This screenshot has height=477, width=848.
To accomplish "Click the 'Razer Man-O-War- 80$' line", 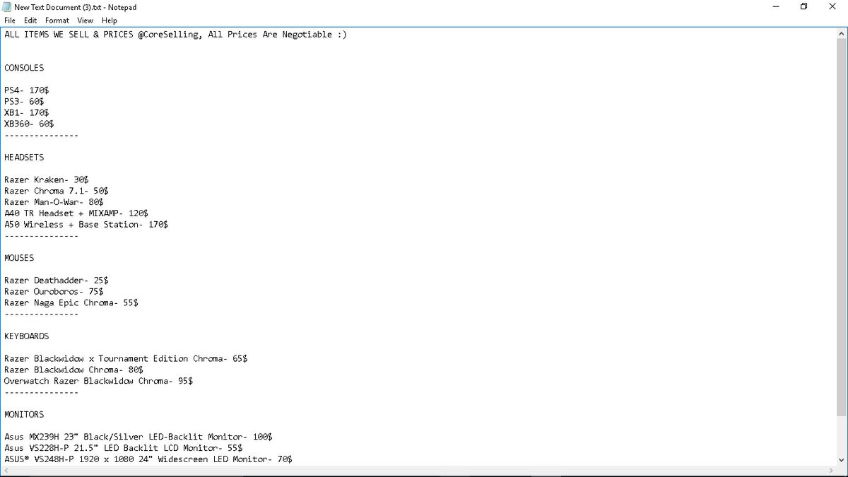I will point(54,202).
